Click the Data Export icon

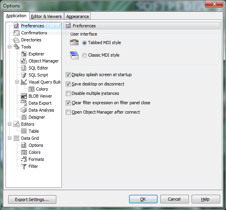point(24,103)
